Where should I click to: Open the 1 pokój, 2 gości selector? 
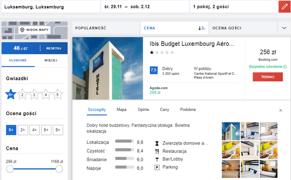coord(234,7)
